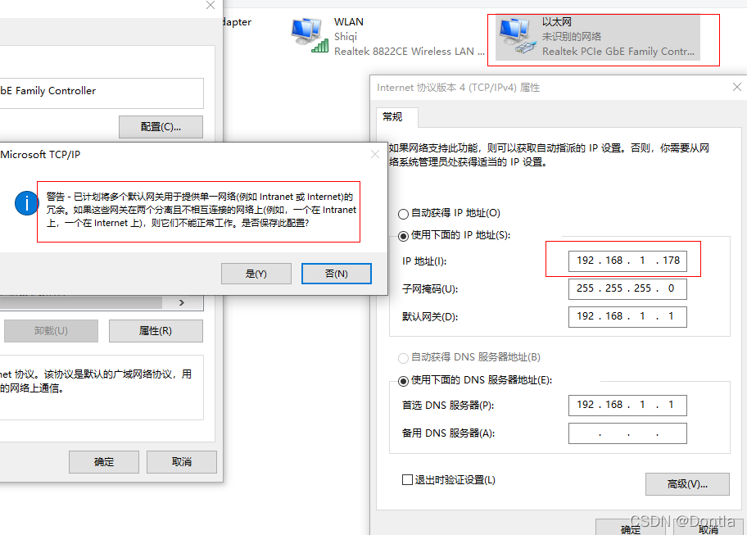Image resolution: width=747 pixels, height=535 pixels.
Task: Select the 以太网 Ethernet adapter icon
Action: point(518,35)
